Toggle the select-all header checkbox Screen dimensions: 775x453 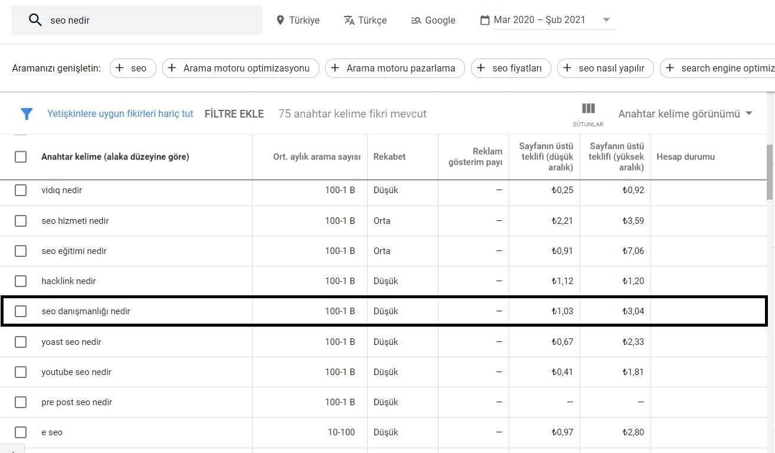tap(21, 157)
